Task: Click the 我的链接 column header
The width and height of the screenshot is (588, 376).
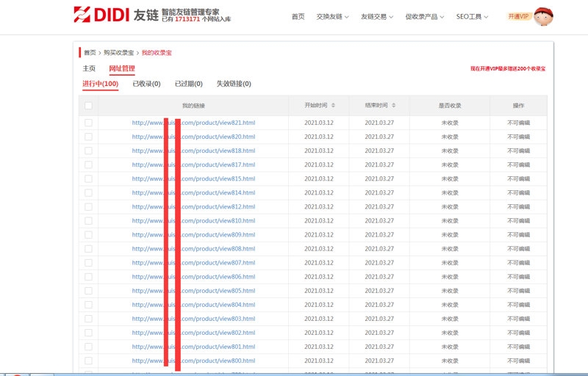Action: [193, 106]
